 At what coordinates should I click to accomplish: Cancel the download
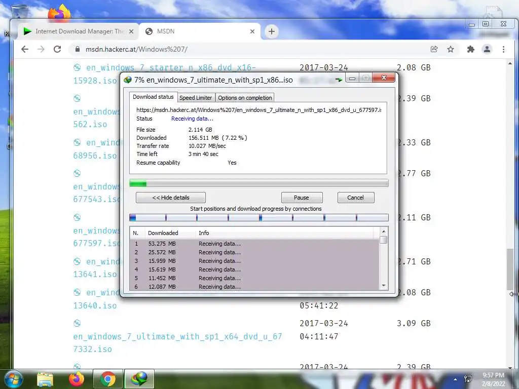[355, 198]
